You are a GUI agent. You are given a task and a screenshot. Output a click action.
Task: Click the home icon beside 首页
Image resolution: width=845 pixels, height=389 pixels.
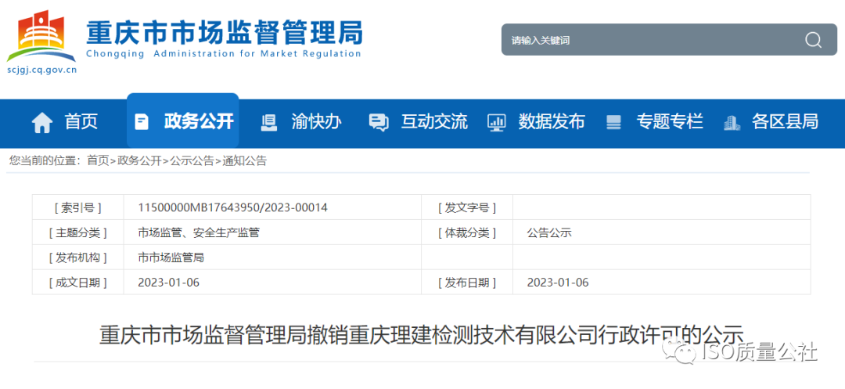click(42, 122)
